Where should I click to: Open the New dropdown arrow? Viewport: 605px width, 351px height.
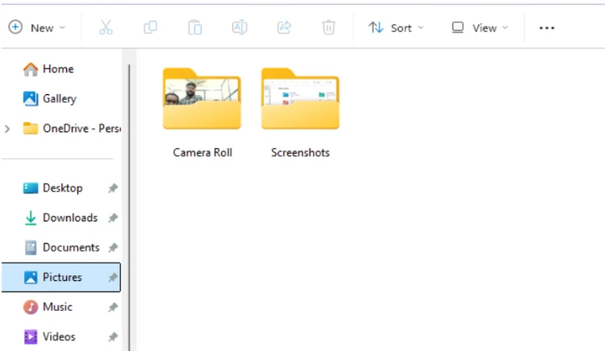62,27
